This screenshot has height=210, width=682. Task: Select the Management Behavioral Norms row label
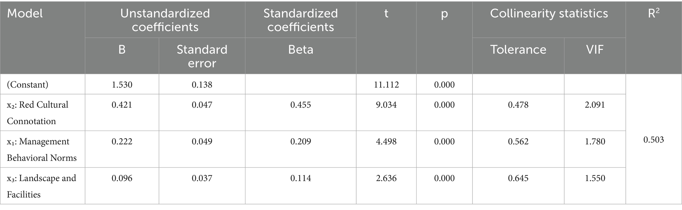click(x=42, y=149)
